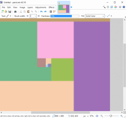
Task: Expand the Brush width combo box
Action: tap(33, 16)
